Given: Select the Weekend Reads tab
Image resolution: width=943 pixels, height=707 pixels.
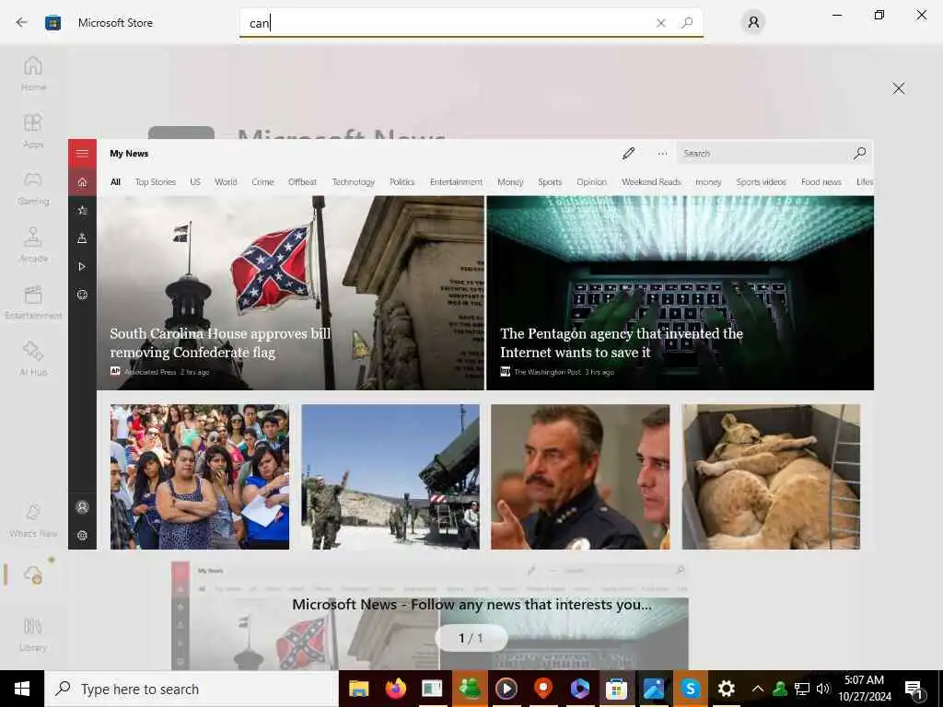Looking at the screenshot, I should pyautogui.click(x=651, y=181).
